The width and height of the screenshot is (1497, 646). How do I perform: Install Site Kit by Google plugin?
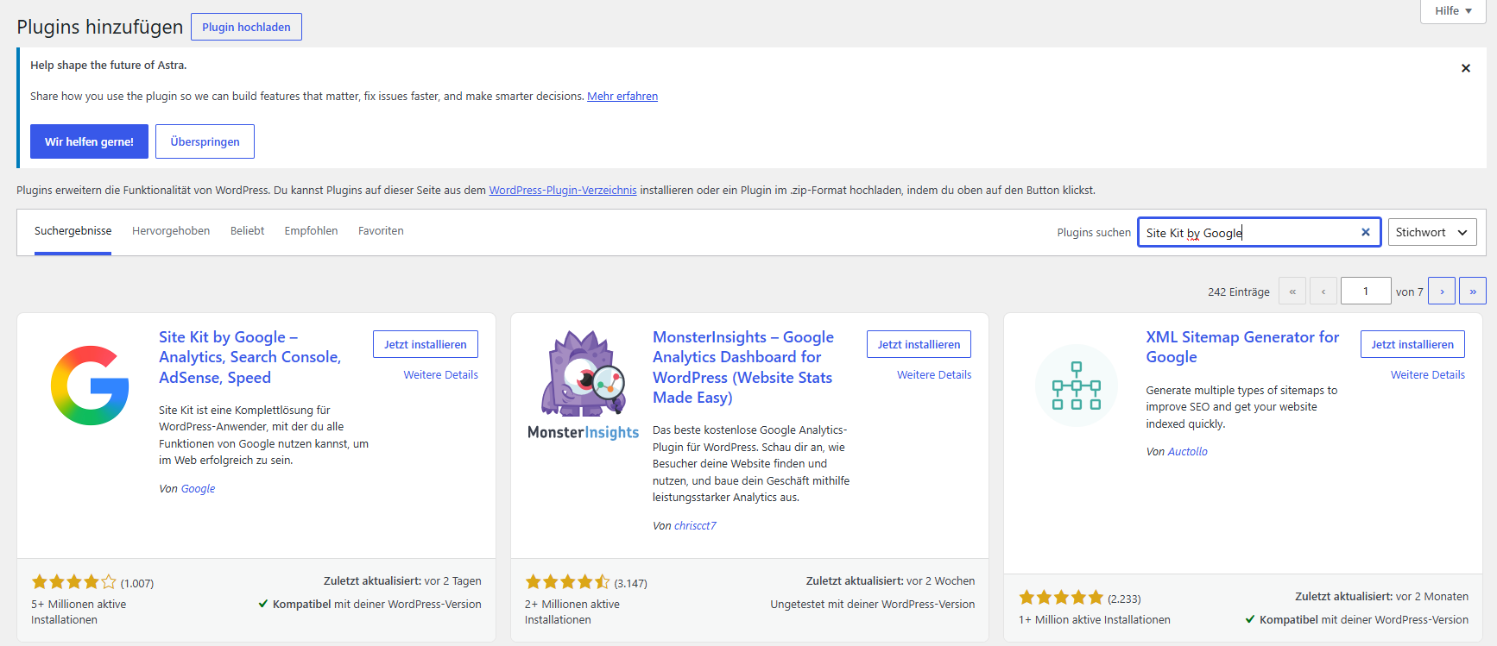426,344
